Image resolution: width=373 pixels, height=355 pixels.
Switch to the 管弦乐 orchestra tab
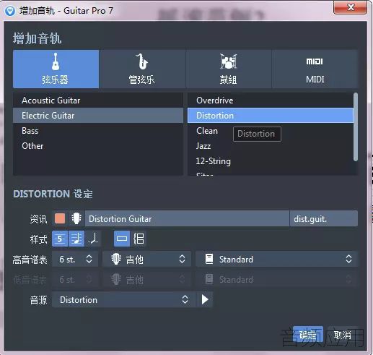(142, 69)
